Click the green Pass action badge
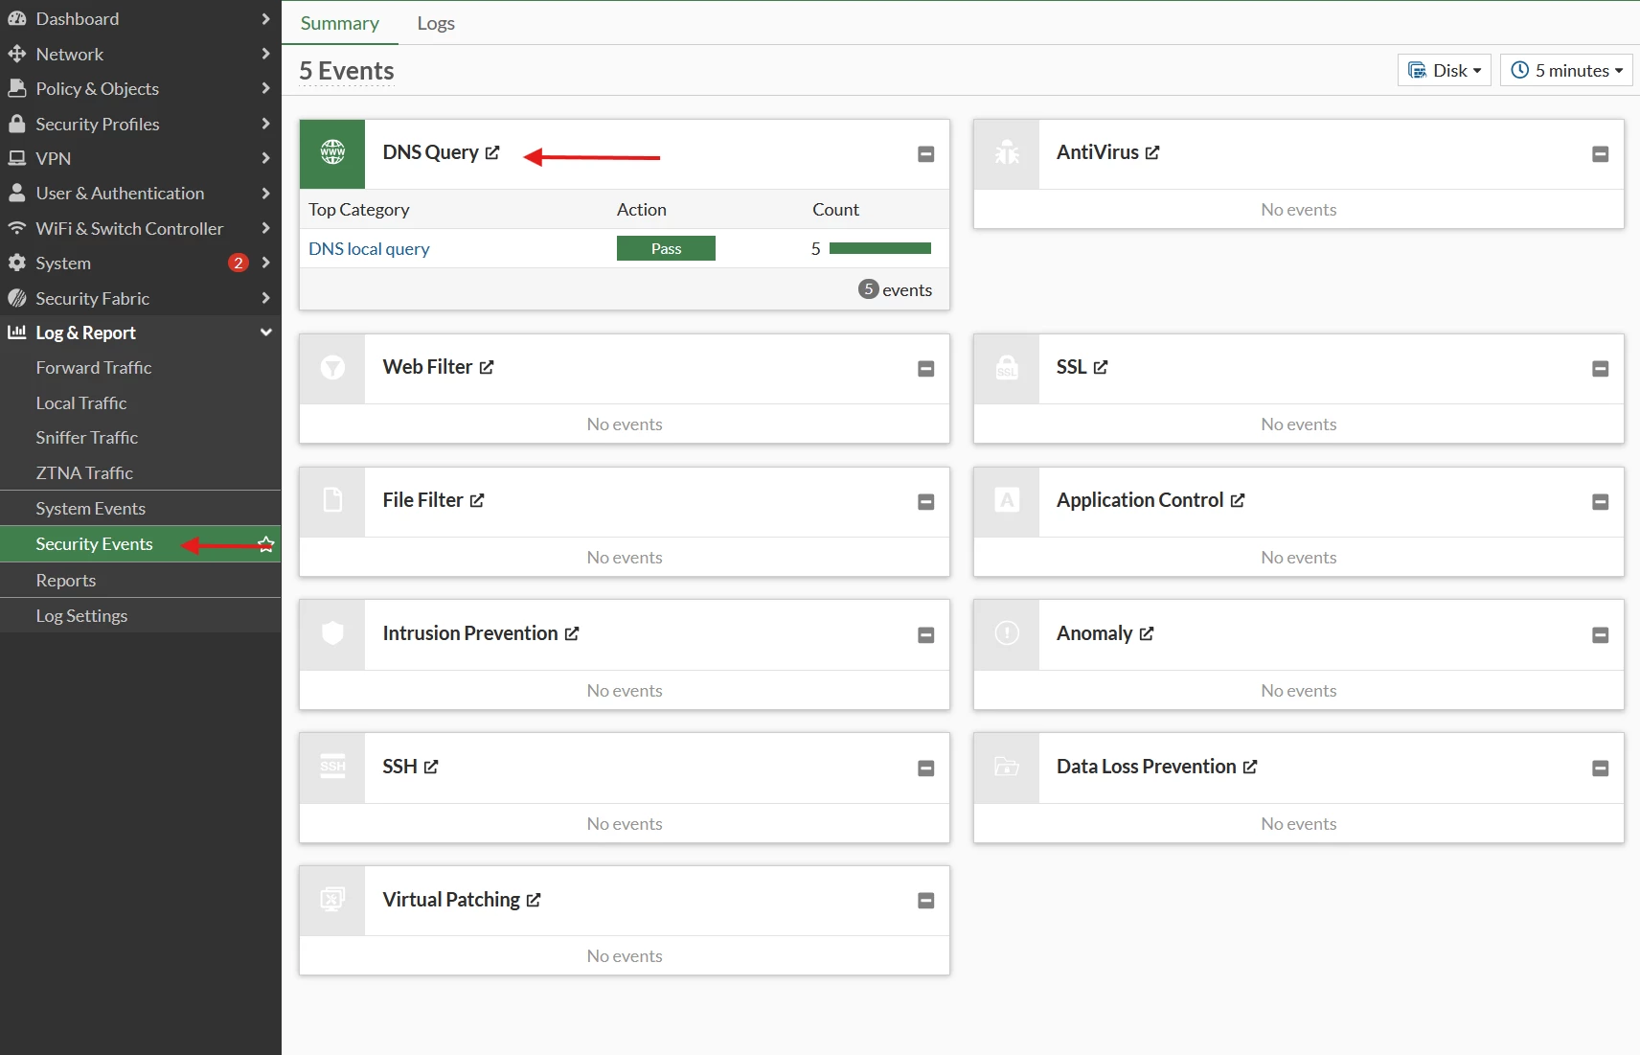 (666, 248)
